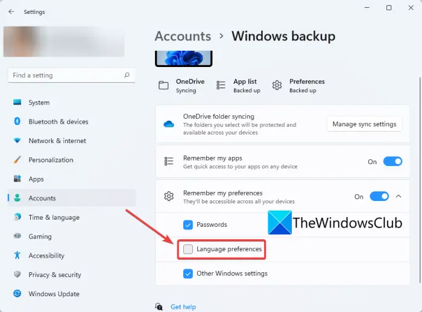The width and height of the screenshot is (422, 312).
Task: Minimize the Settings window
Action: click(367, 8)
